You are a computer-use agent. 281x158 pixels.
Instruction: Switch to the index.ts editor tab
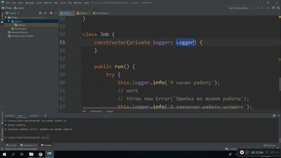click(67, 13)
